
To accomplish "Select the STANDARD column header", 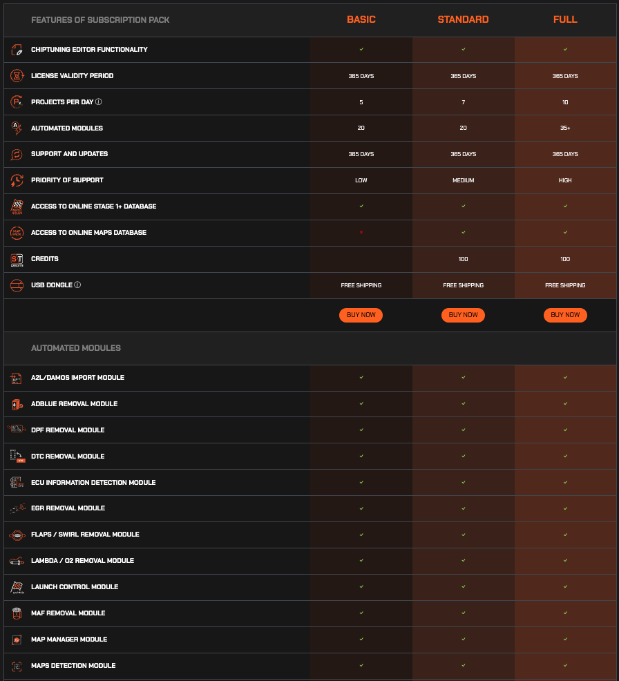I will tap(463, 20).
